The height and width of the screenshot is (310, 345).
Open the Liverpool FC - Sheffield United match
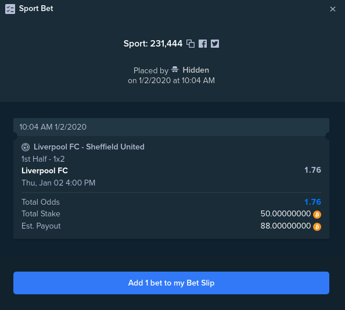pos(89,147)
